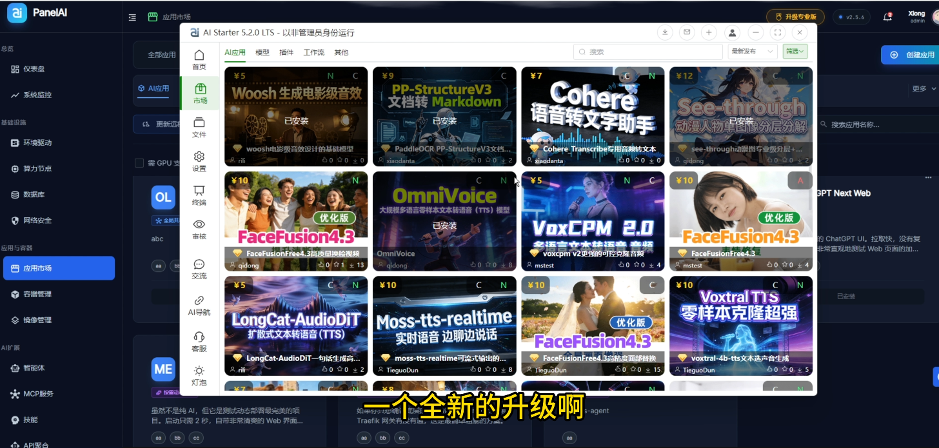
Task: Toggle 灯泡 light mode in AI Starter sidebar
Action: pos(199,376)
